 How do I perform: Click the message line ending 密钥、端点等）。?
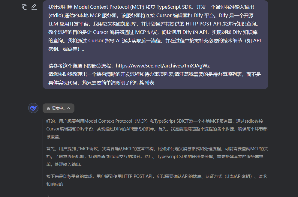66,49
